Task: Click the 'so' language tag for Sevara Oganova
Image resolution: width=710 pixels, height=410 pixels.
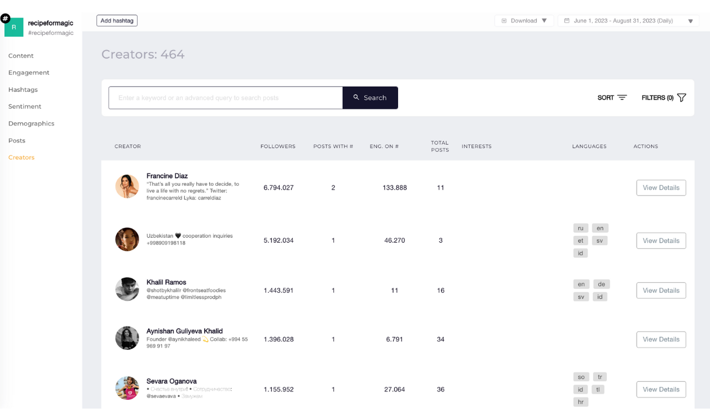Action: pyautogui.click(x=581, y=377)
